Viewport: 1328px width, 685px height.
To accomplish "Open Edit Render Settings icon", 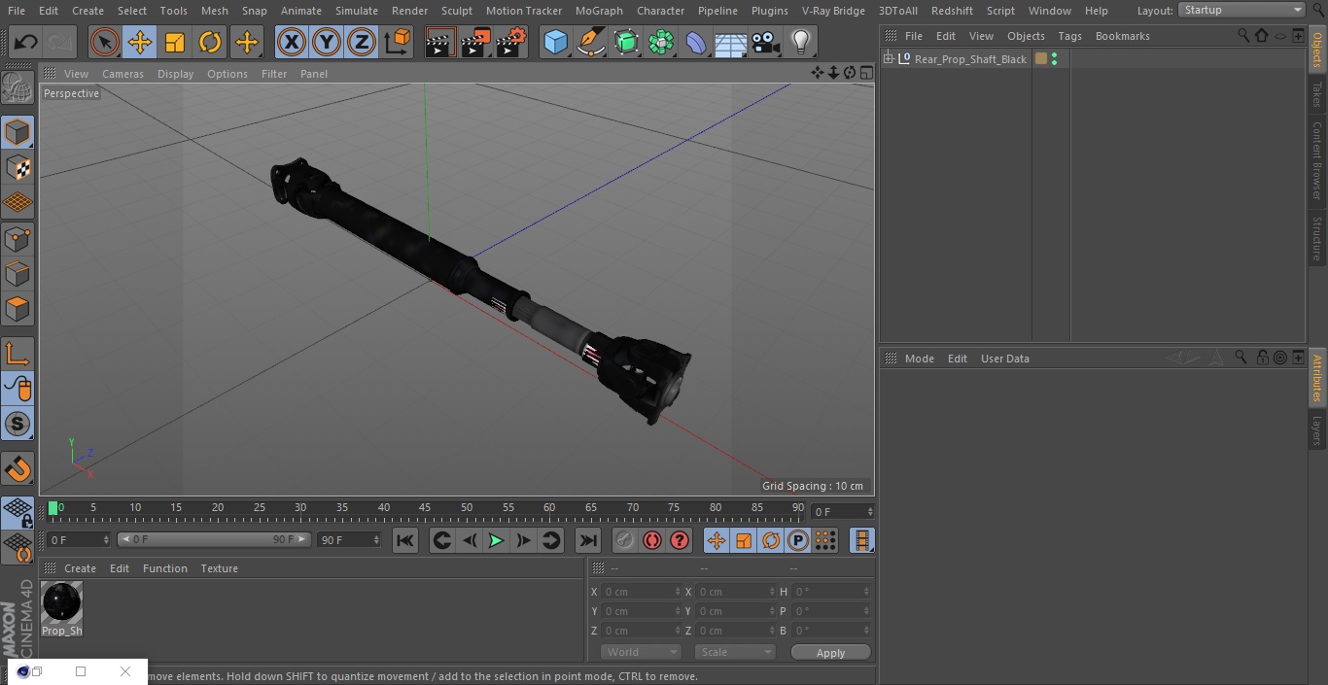I will 511,43.
